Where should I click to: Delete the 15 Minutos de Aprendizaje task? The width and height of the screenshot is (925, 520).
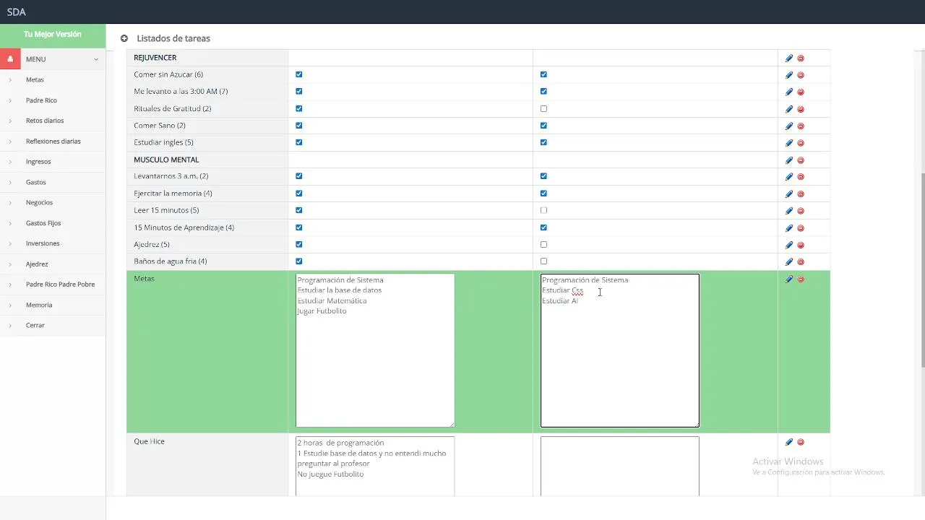click(x=801, y=228)
